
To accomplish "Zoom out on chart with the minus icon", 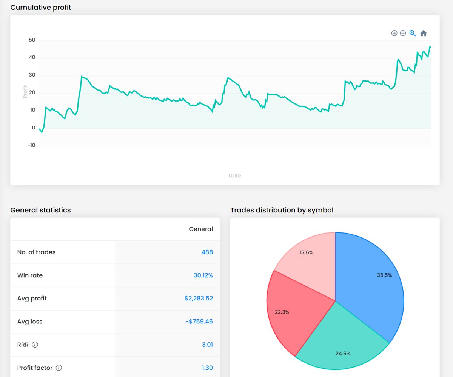I will point(403,33).
